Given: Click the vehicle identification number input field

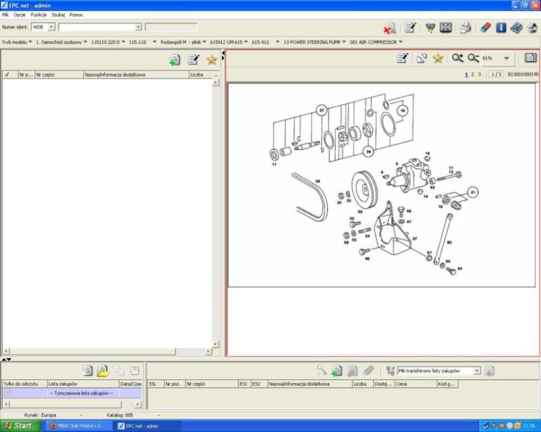Looking at the screenshot, I should click(99, 27).
